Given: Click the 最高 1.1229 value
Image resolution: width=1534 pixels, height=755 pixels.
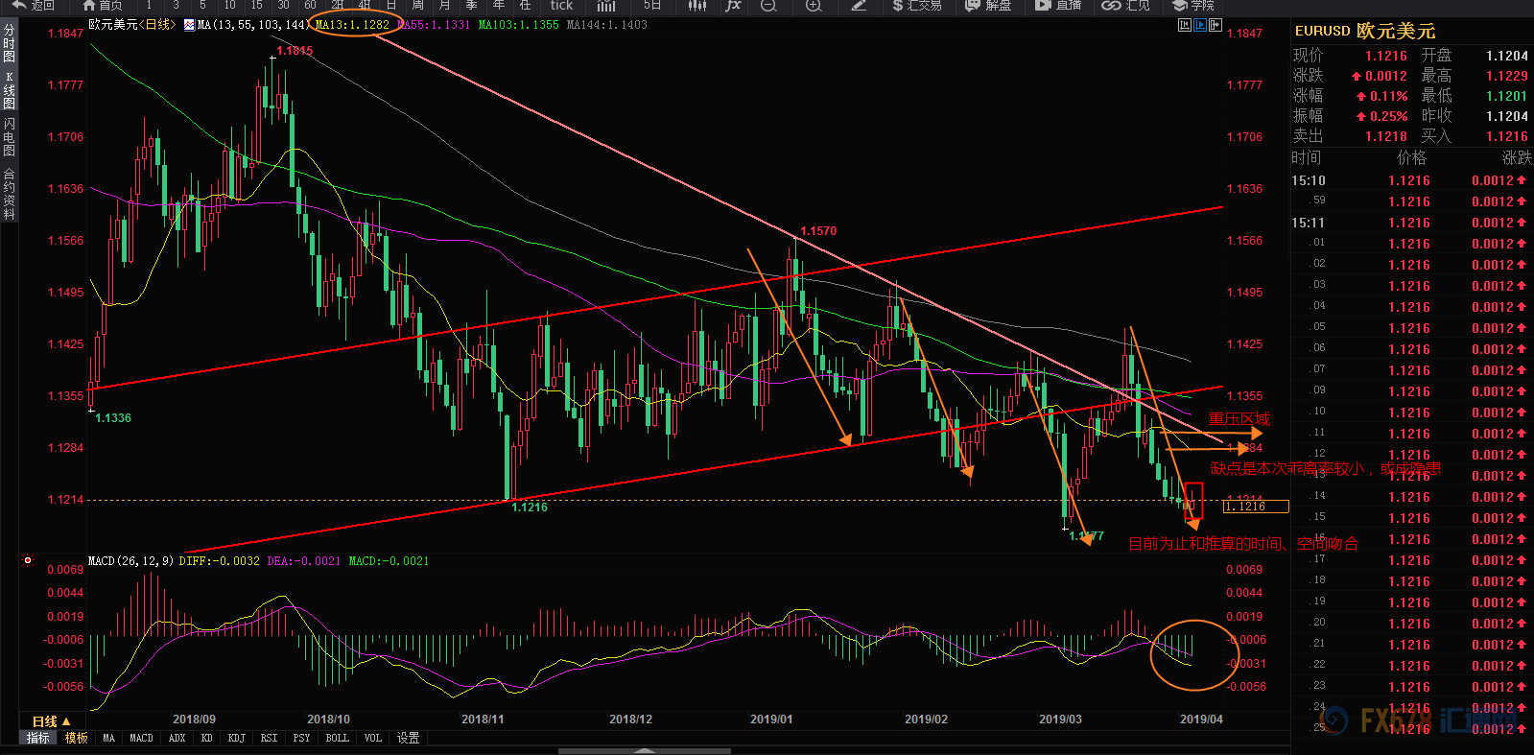Looking at the screenshot, I should coord(1507,76).
